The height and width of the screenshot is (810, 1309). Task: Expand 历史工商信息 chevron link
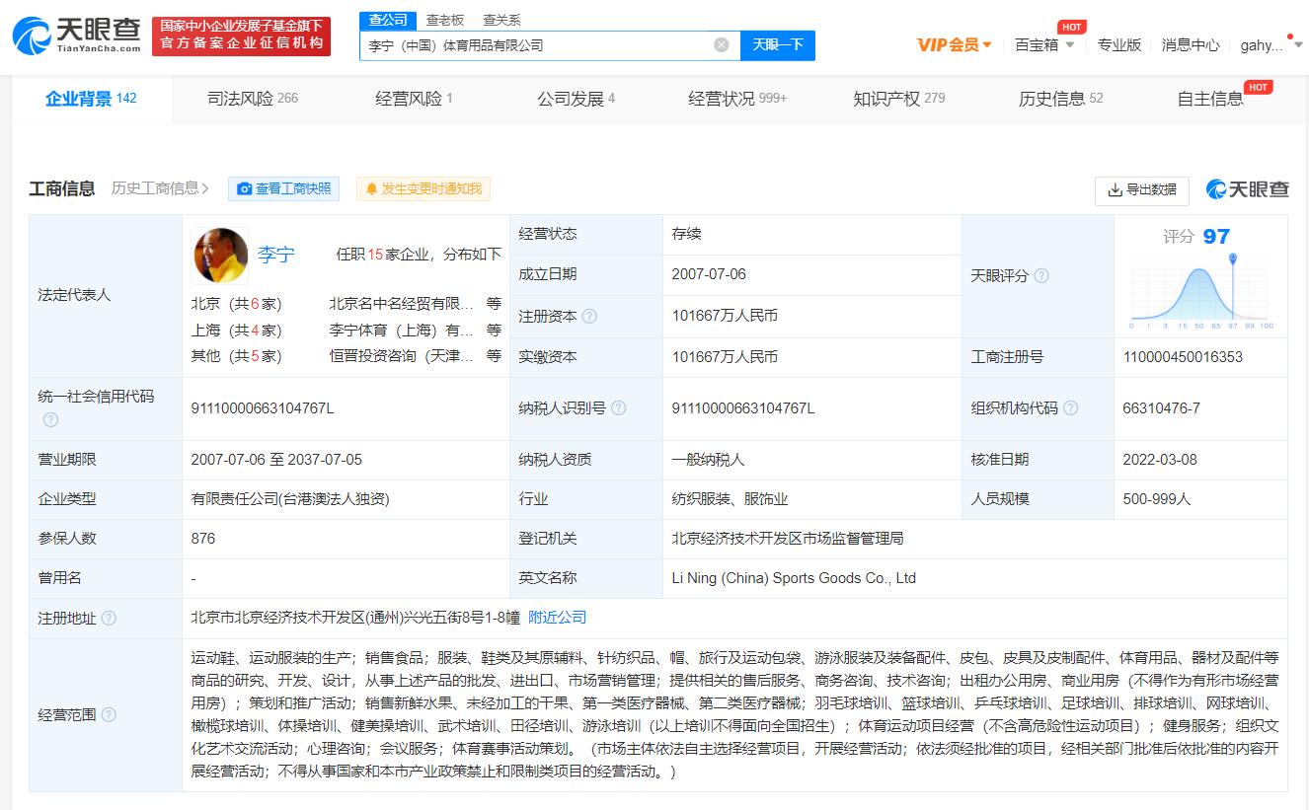click(x=160, y=188)
